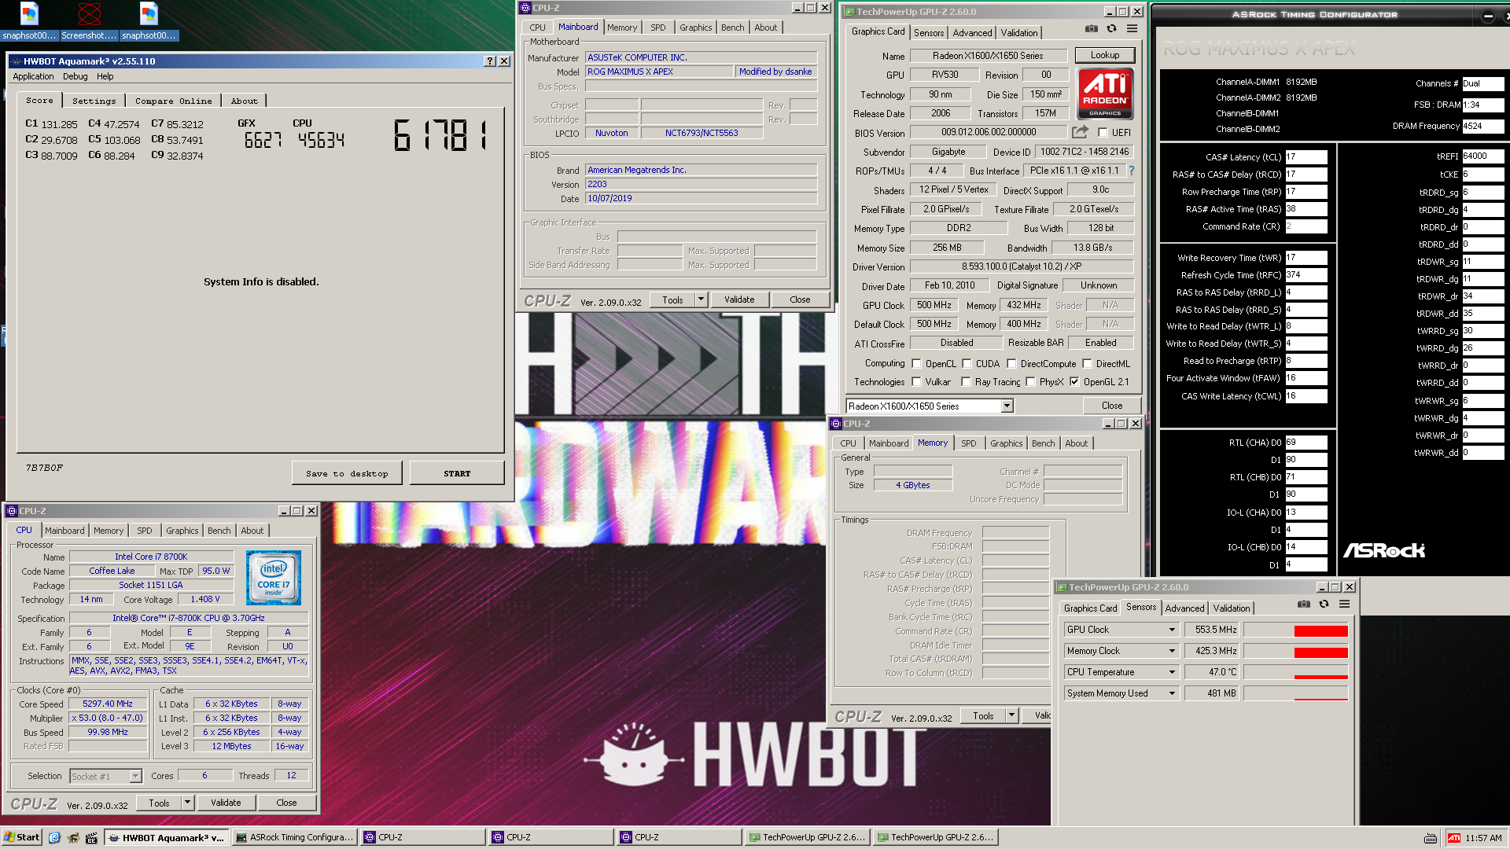The image size is (1510, 849).
Task: Expand the GPU Clock sensor dropdown
Action: coord(1172,630)
